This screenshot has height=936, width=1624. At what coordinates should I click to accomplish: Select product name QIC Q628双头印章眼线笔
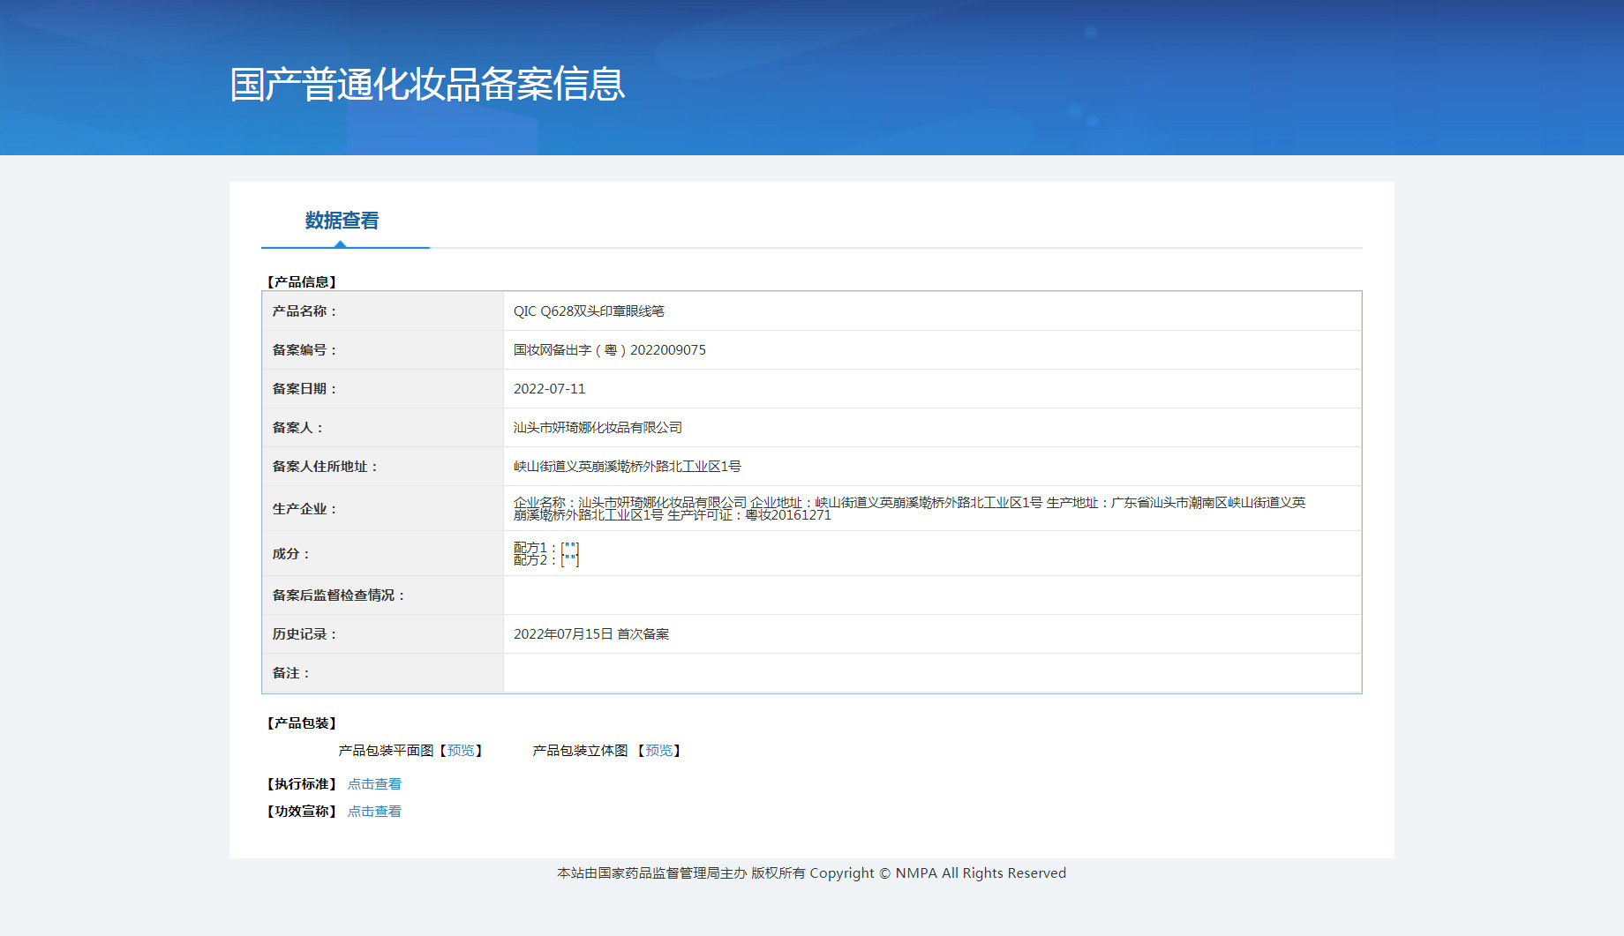coord(589,311)
